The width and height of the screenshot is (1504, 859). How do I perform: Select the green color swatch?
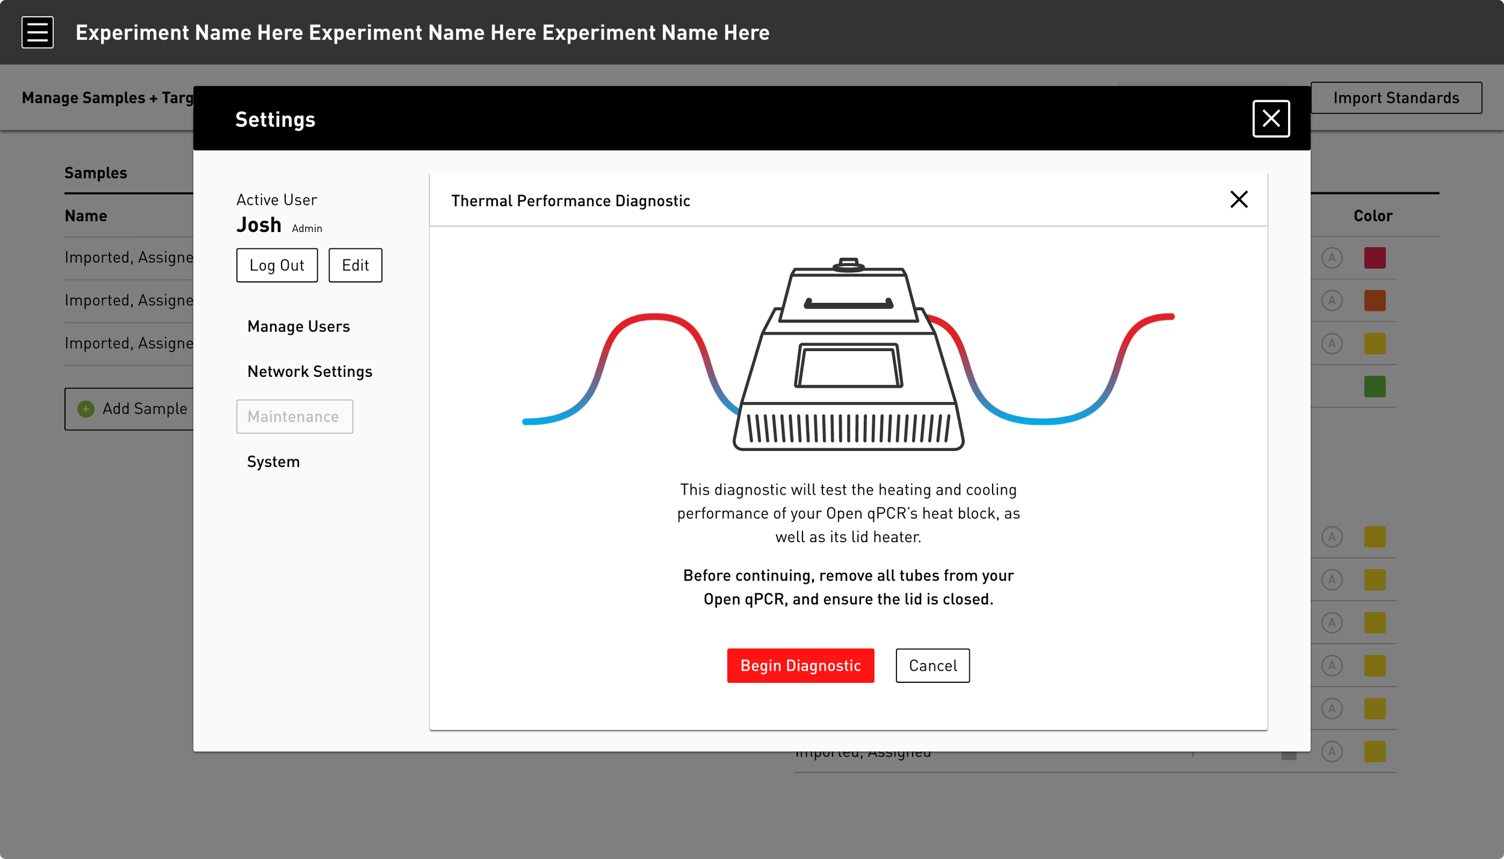point(1375,387)
